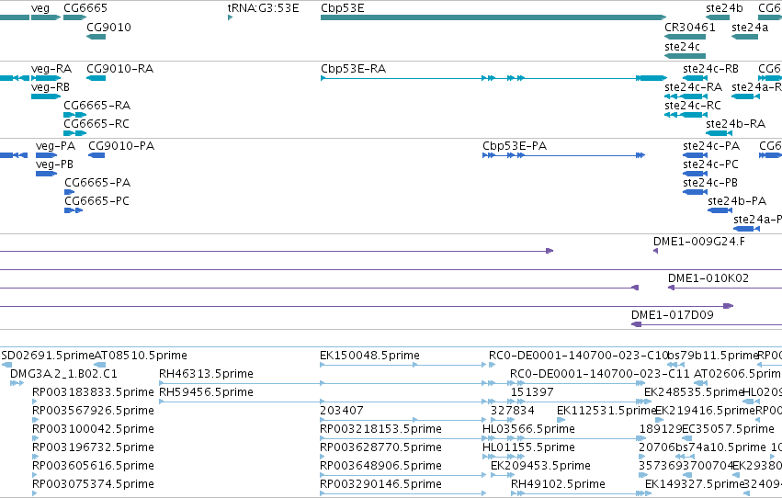782x498 pixels.
Task: Select the long Cbp53E gene bar
Action: [493, 17]
